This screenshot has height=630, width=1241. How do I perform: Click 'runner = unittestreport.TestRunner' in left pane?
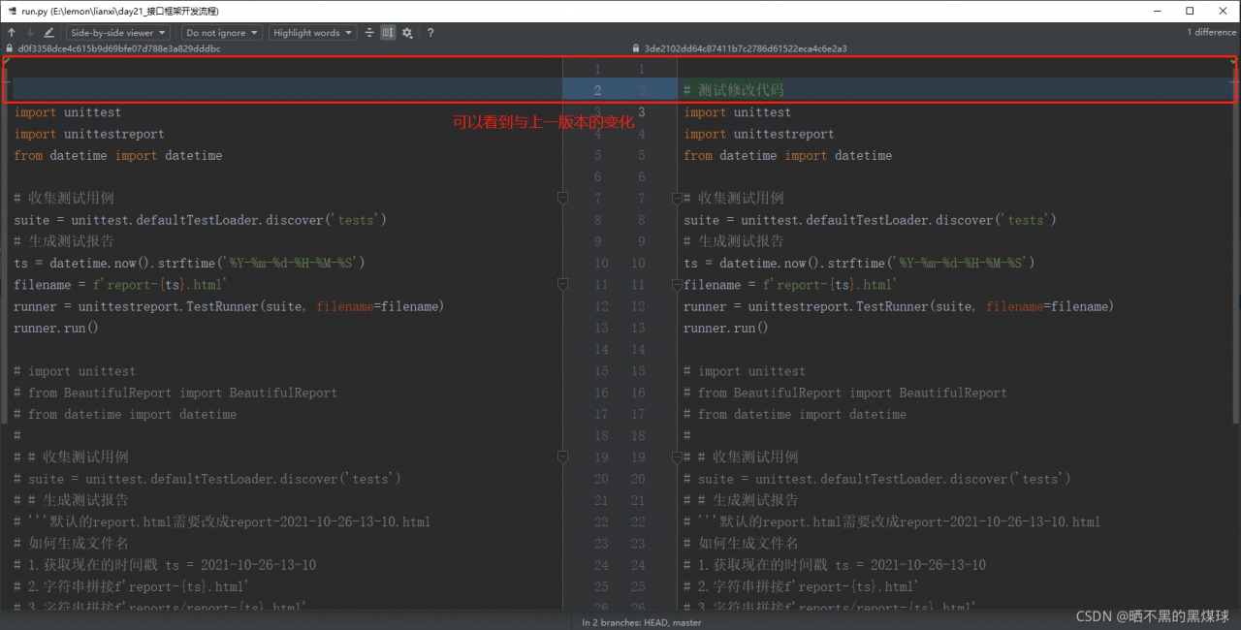229,306
